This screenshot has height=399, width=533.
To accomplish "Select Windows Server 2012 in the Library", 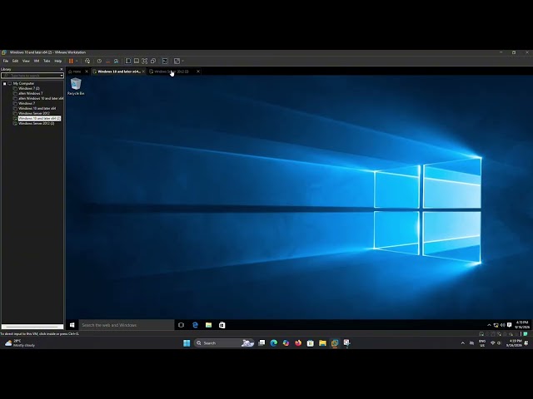I will (34, 113).
